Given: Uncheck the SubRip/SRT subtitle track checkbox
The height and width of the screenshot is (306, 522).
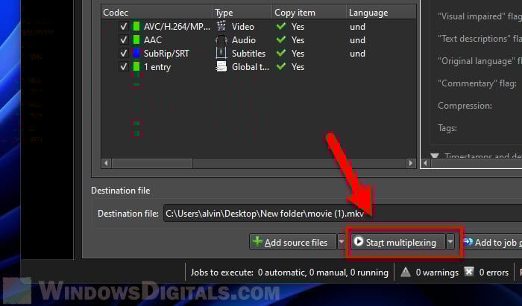Looking at the screenshot, I should (x=124, y=53).
